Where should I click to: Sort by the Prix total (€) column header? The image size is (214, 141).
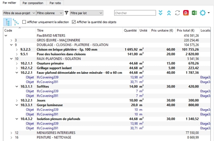(186, 31)
